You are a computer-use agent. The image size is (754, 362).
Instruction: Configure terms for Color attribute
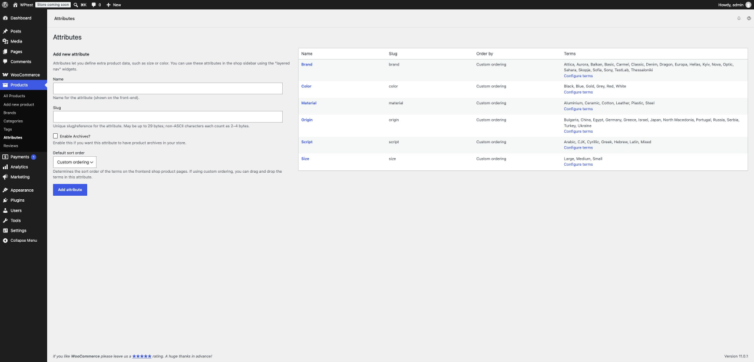578,92
